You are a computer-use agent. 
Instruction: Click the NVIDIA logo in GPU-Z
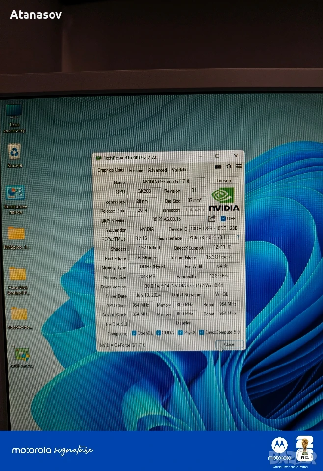point(224,200)
